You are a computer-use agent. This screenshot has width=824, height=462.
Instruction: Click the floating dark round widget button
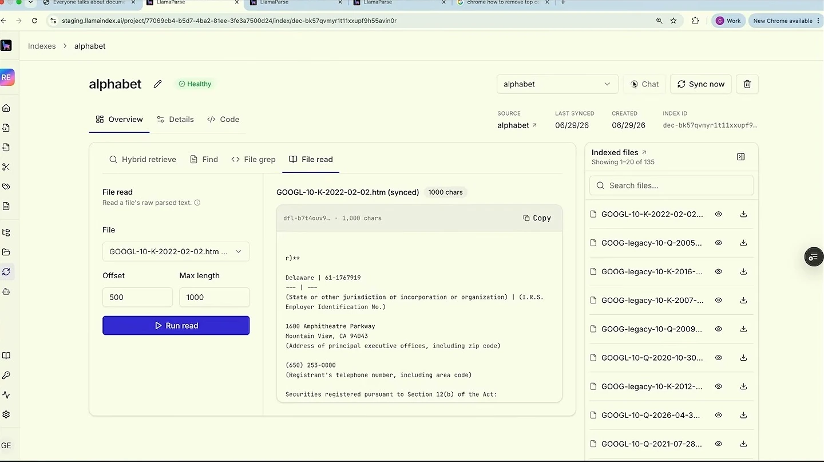pyautogui.click(x=814, y=257)
